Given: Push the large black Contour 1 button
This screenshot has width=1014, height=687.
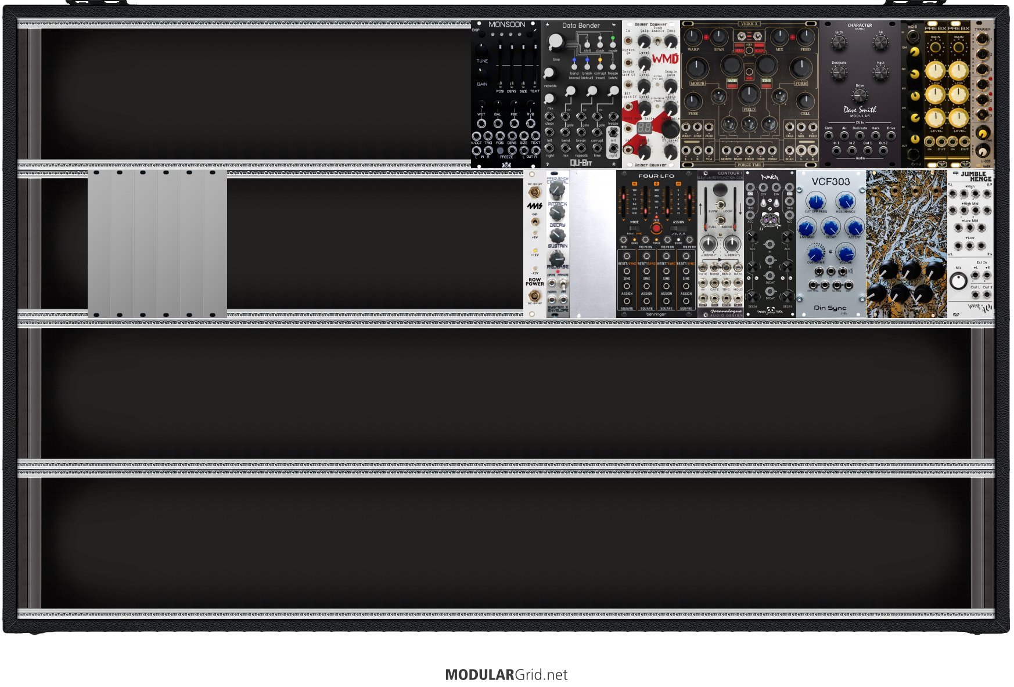Looking at the screenshot, I should [x=720, y=189].
